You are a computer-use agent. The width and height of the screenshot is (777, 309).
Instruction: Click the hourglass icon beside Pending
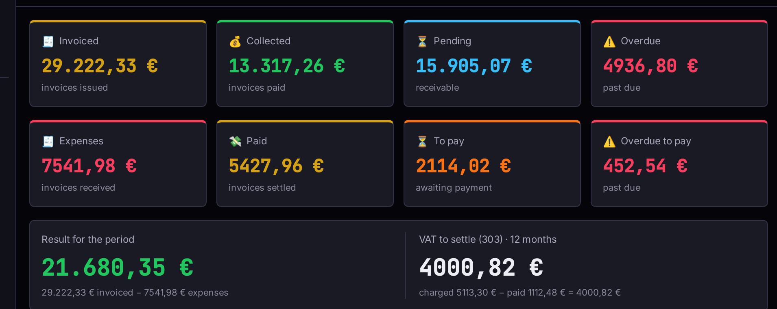click(x=422, y=41)
